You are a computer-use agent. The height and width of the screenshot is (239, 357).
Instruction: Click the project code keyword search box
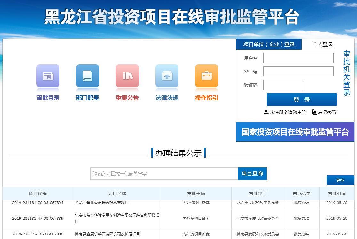pyautogui.click(x=164, y=174)
